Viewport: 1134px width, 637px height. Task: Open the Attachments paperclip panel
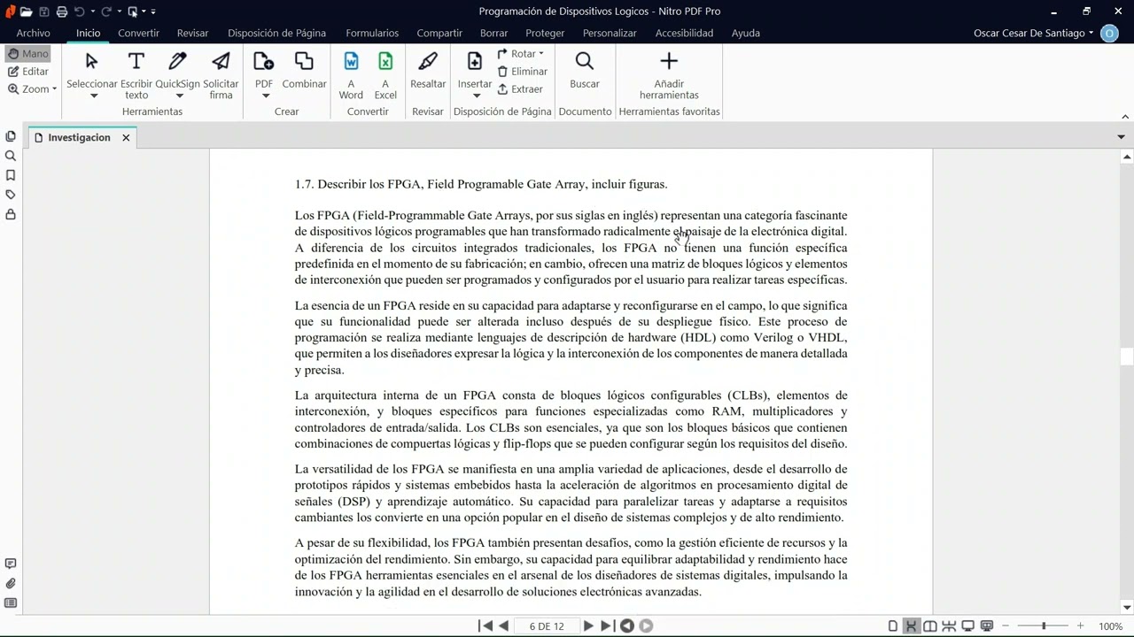[11, 583]
